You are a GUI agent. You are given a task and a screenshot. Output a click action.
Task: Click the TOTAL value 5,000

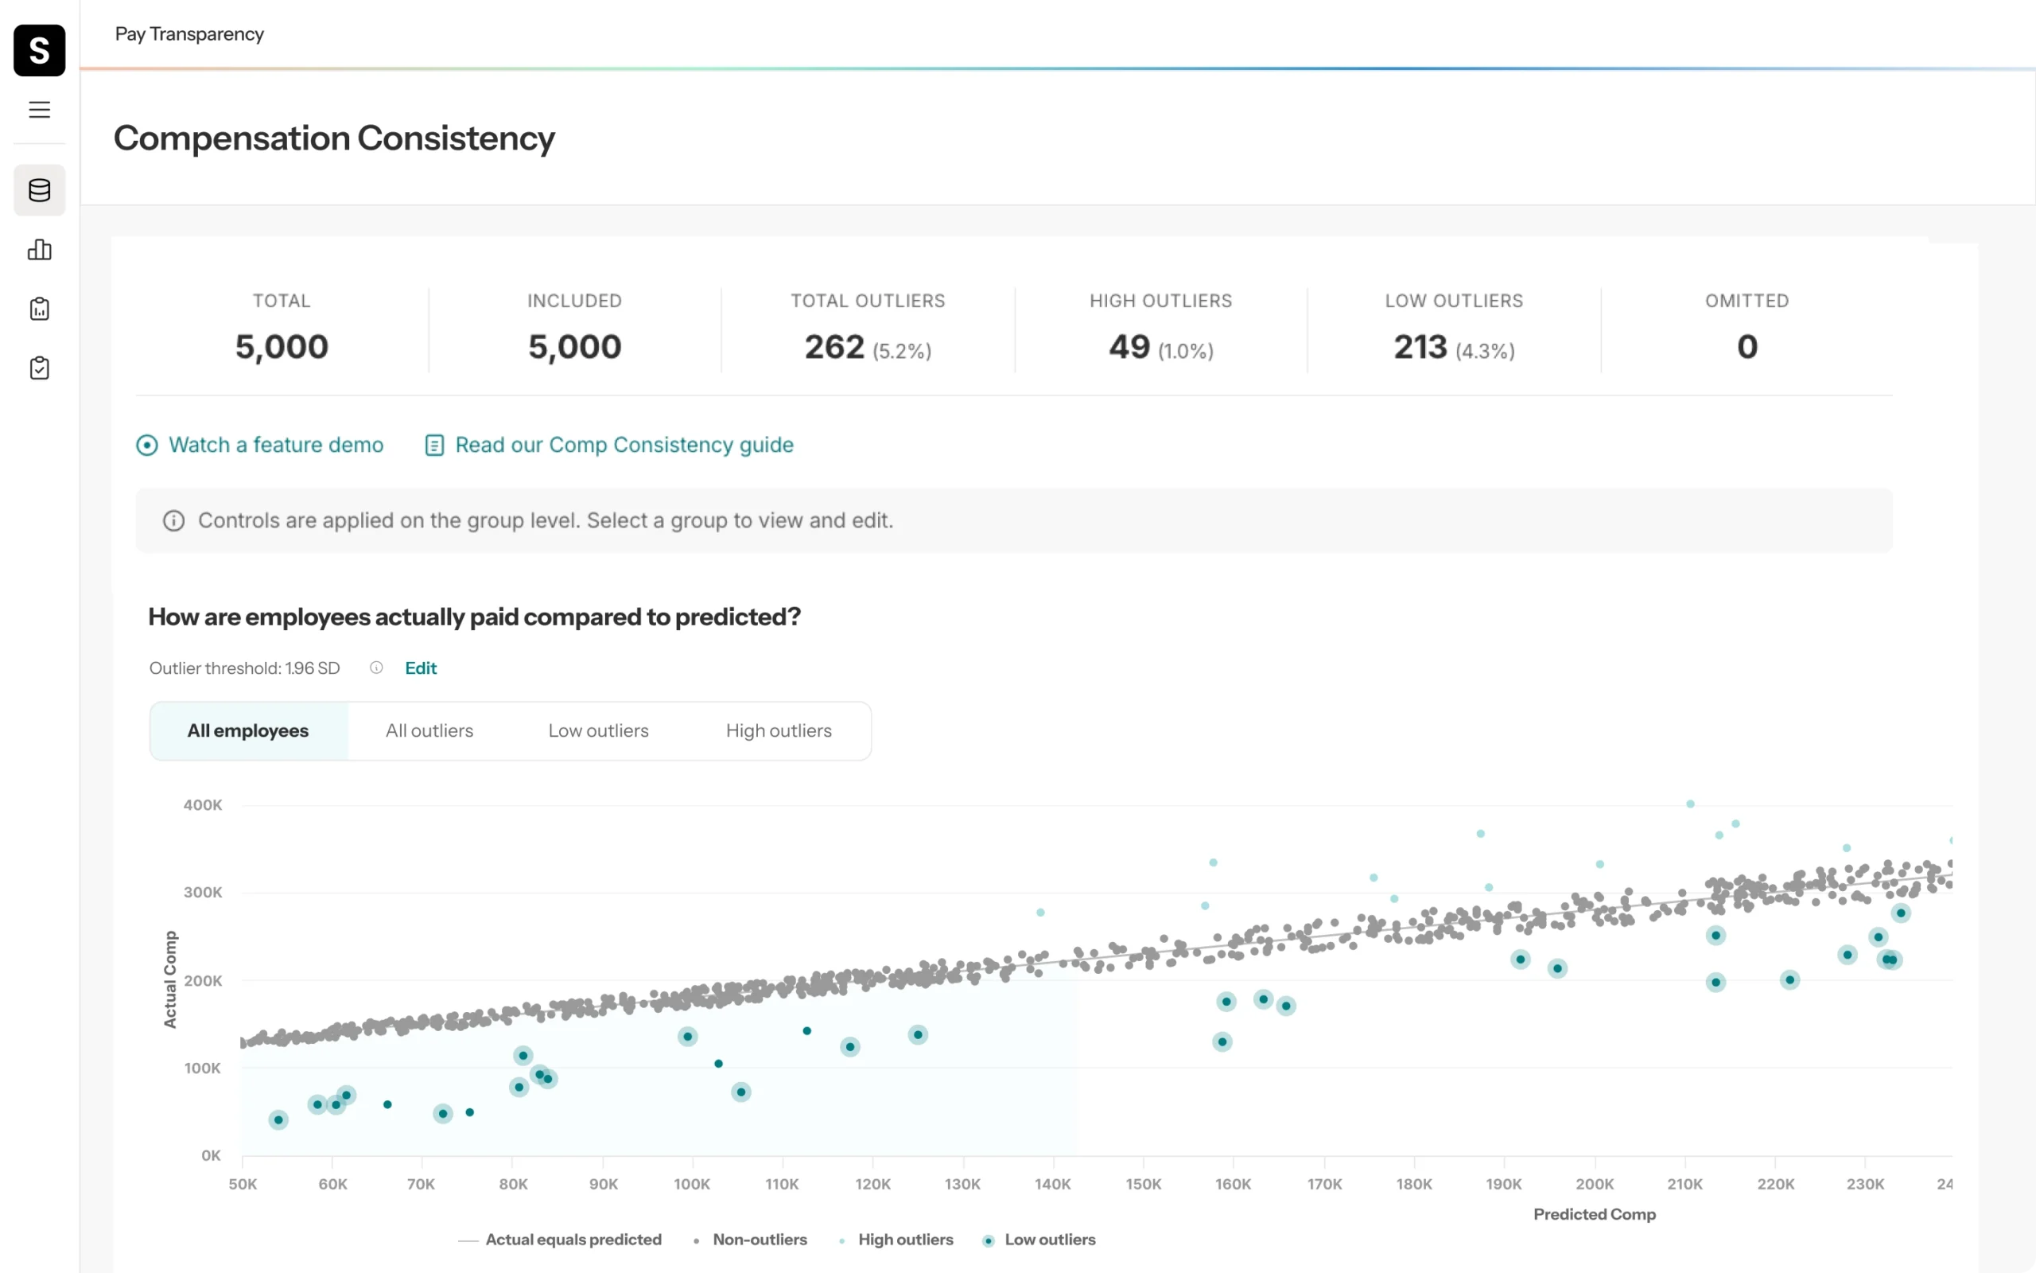point(282,347)
